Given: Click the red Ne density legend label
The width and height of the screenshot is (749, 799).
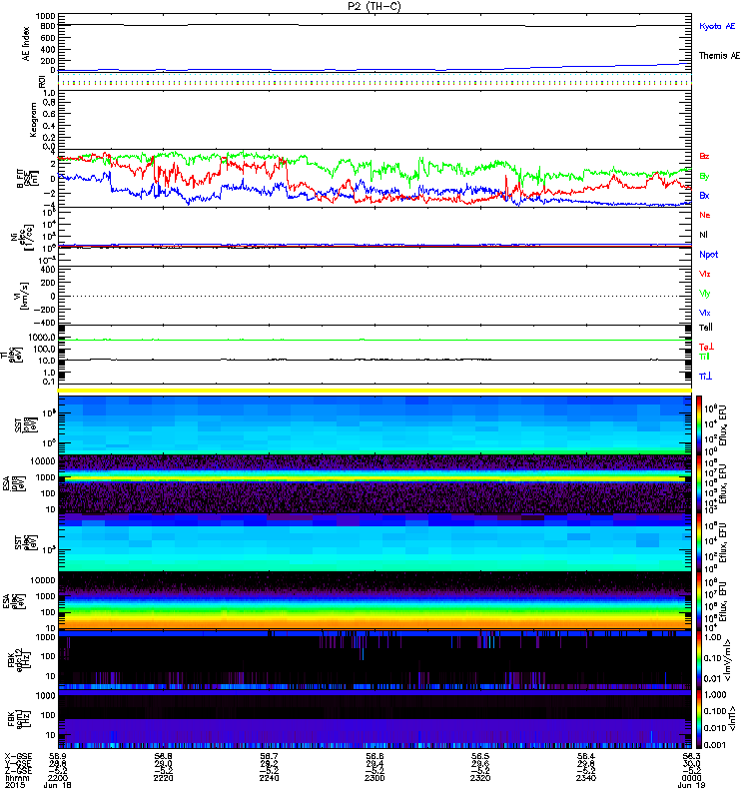Looking at the screenshot, I should pyautogui.click(x=705, y=215).
